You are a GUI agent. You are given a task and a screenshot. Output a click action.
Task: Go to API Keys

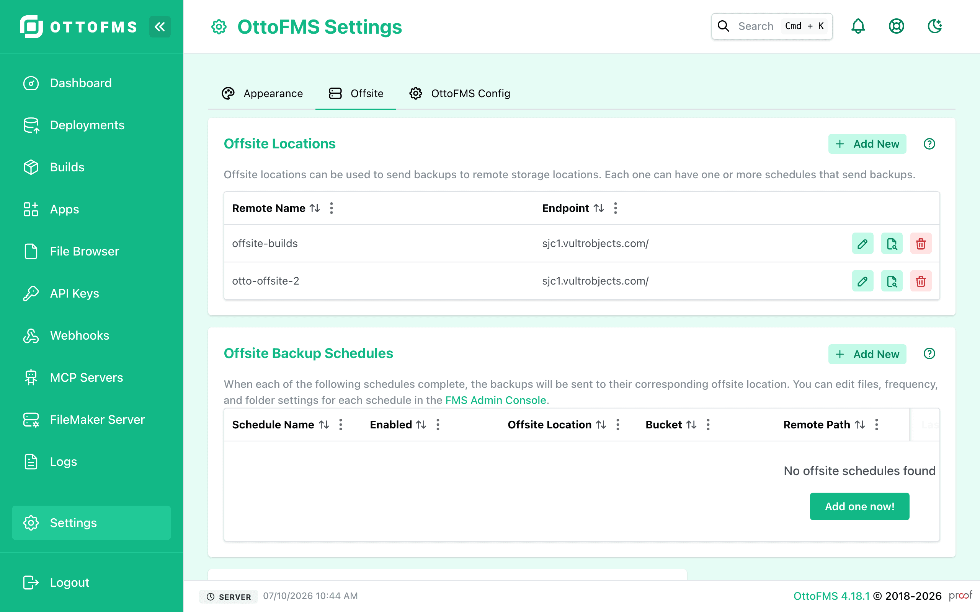point(91,293)
